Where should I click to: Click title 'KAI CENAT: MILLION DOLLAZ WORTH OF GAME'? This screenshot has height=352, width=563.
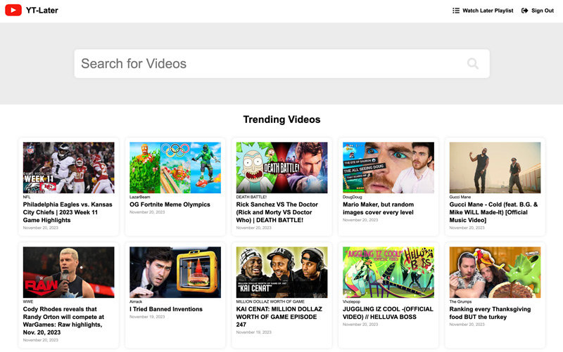click(x=279, y=316)
